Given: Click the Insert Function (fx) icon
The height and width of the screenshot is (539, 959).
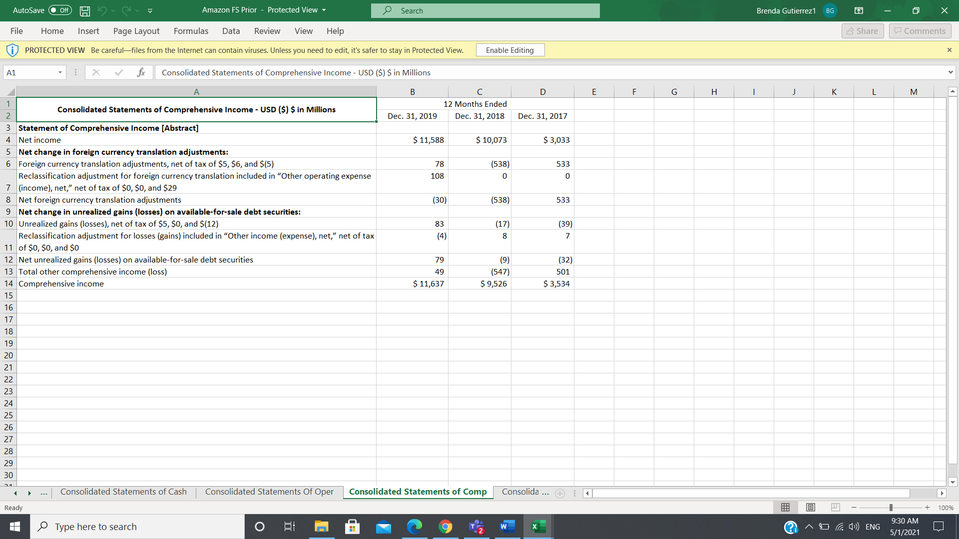Looking at the screenshot, I should point(142,72).
